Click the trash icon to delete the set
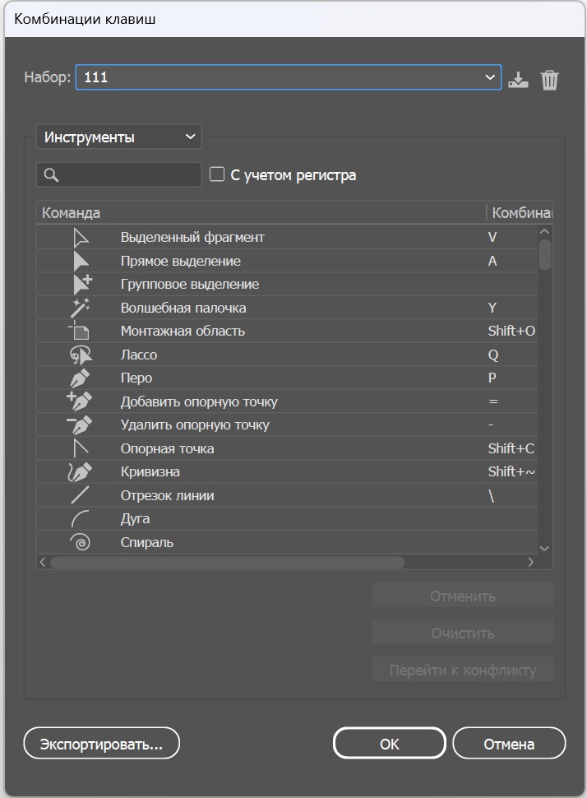 549,80
